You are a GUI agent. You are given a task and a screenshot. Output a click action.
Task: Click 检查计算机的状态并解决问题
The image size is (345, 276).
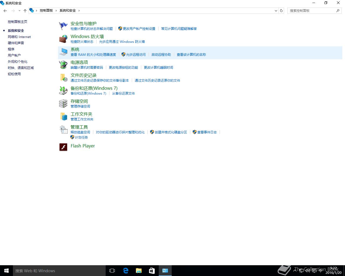point(92,29)
